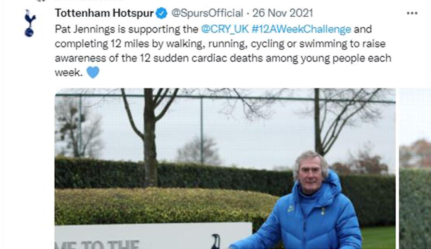Open the Tottenham Hotspur profile name

(x=104, y=13)
